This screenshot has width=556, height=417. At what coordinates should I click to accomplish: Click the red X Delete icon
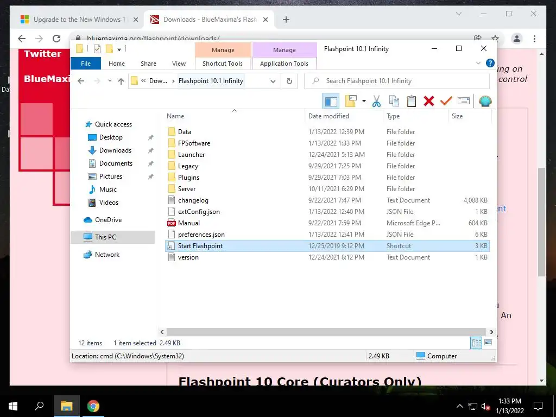pos(429,102)
